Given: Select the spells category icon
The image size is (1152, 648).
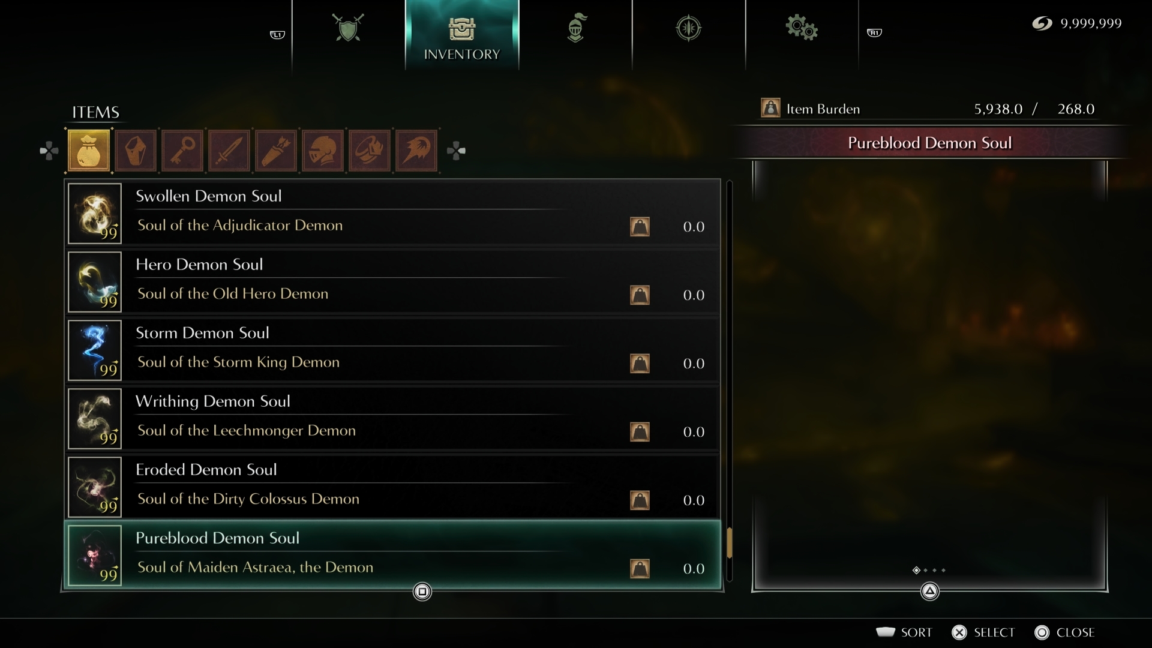Looking at the screenshot, I should 416,150.
